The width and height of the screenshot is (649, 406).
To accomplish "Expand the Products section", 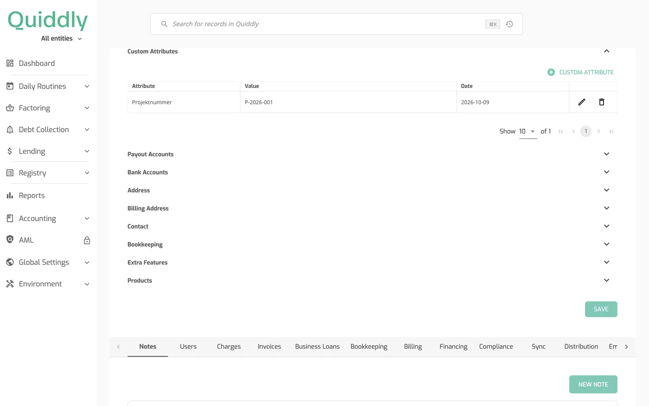I will pyautogui.click(x=607, y=280).
